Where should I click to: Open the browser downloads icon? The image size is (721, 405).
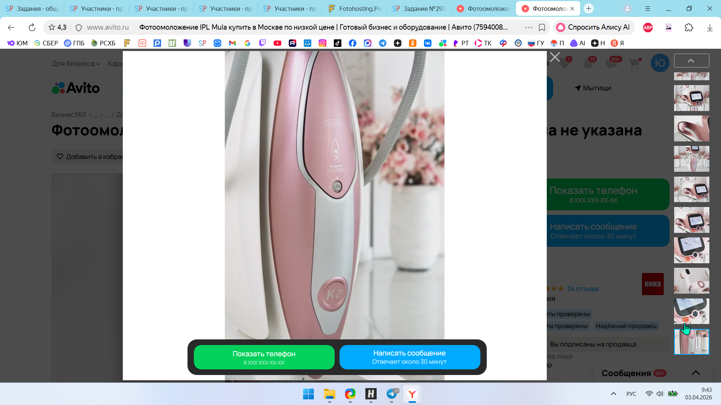(709, 27)
